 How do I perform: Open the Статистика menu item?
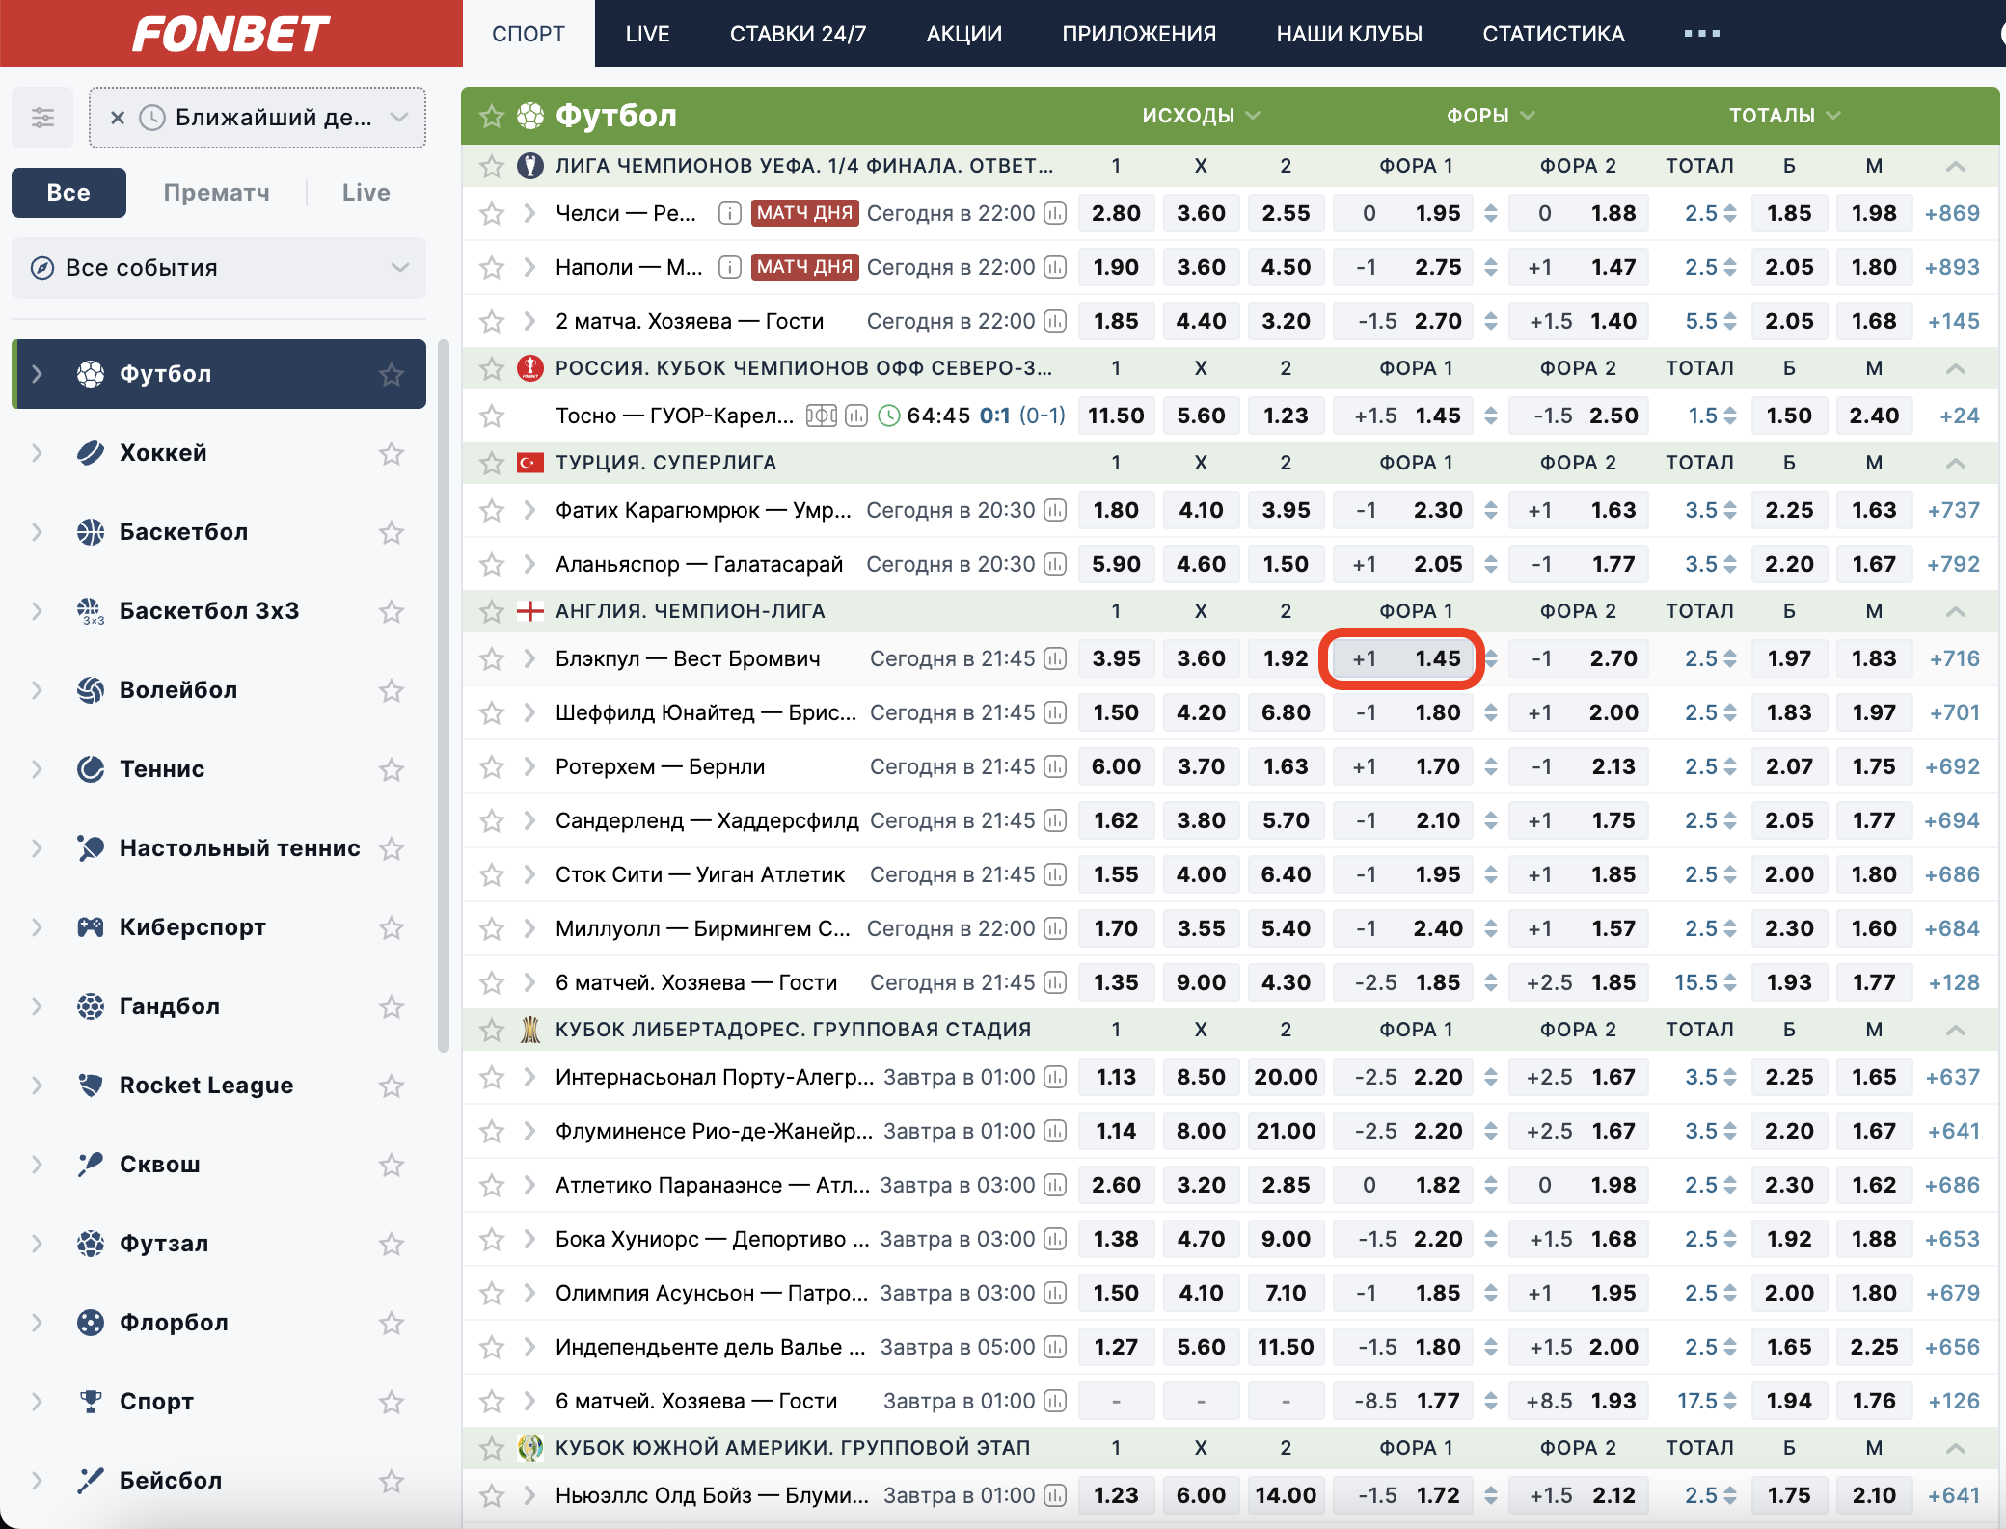1554,34
